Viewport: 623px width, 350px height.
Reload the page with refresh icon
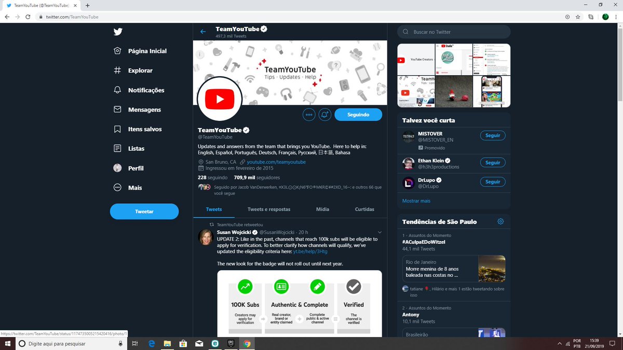pyautogui.click(x=28, y=17)
